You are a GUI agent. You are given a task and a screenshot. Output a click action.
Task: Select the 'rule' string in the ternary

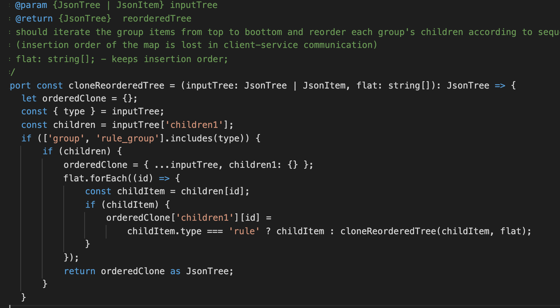[x=244, y=231]
